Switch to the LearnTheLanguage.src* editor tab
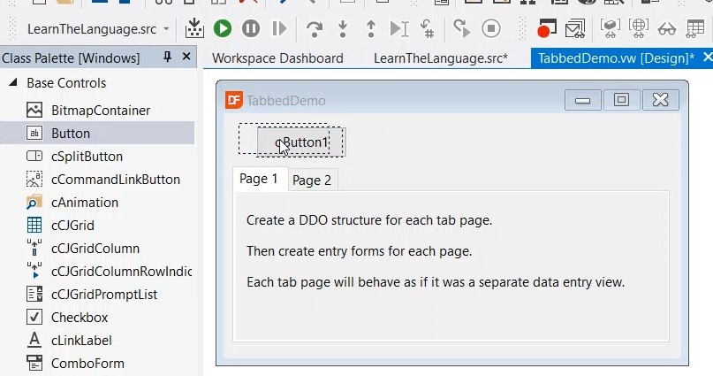This screenshot has height=376, width=713. (x=440, y=58)
